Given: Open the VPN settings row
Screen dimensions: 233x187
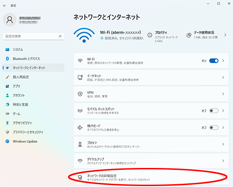Looking at the screenshot, I should coord(151,94).
